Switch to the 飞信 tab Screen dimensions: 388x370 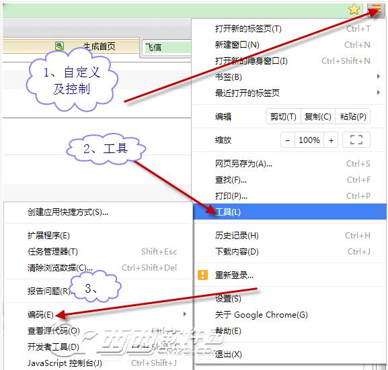pos(166,47)
